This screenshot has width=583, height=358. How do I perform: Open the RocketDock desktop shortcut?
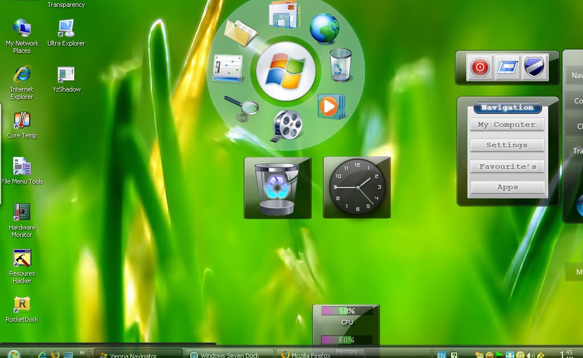[22, 309]
